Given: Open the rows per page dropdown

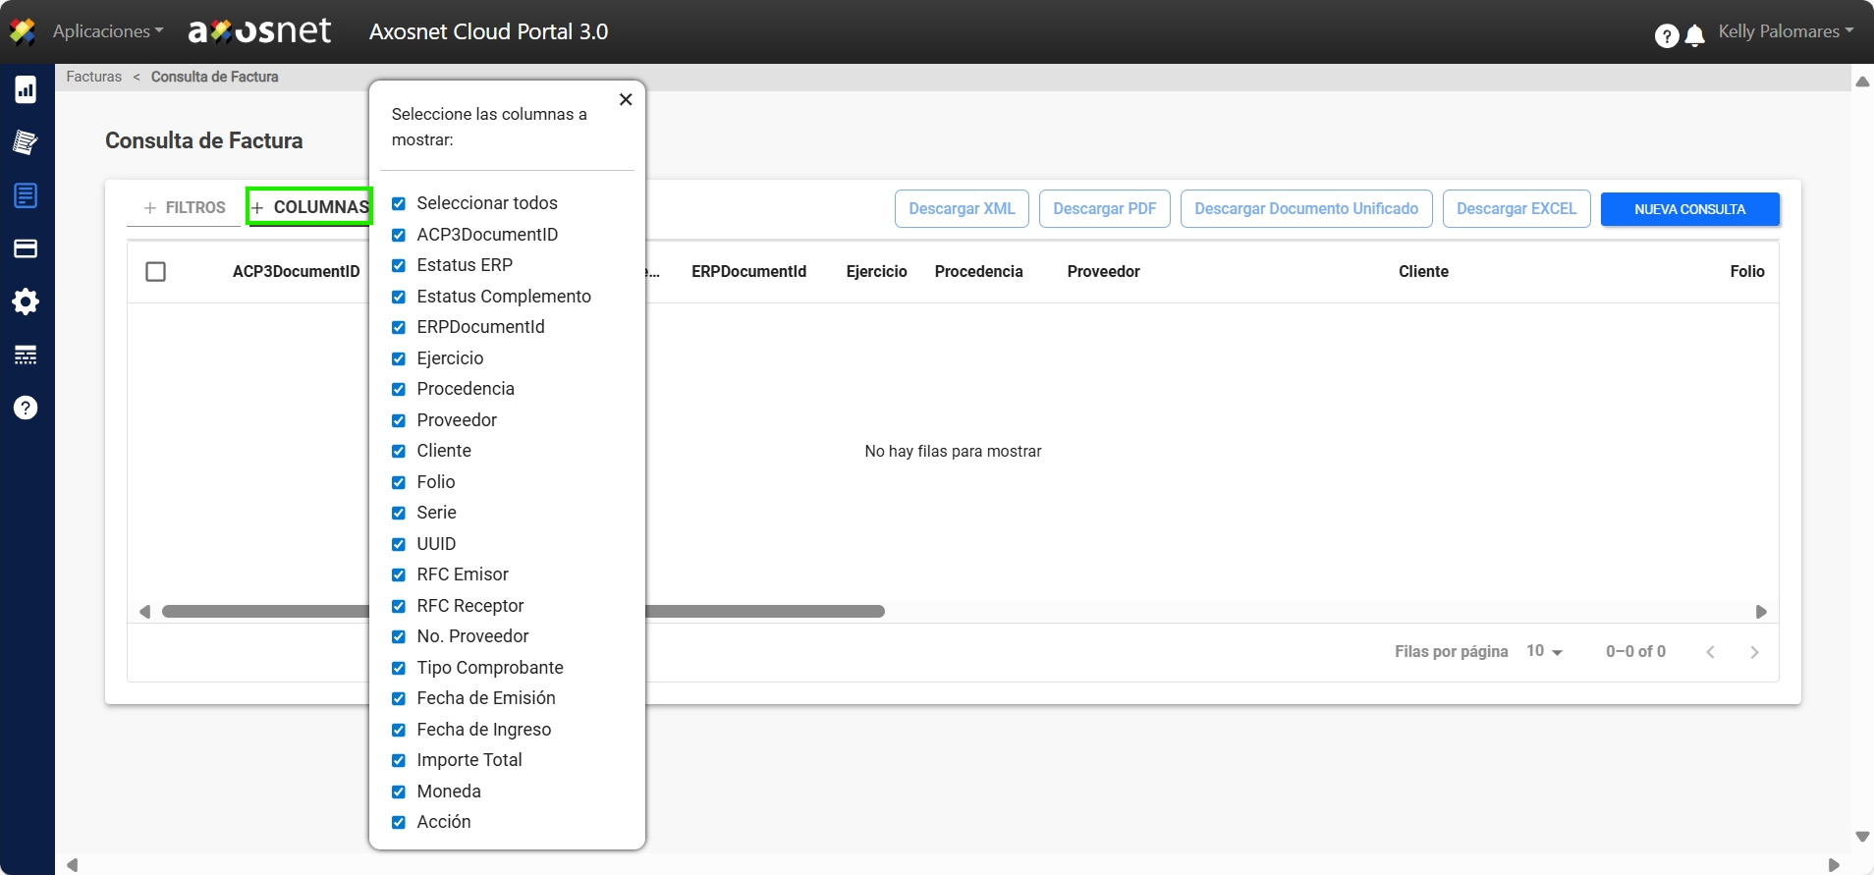Looking at the screenshot, I should tap(1544, 651).
